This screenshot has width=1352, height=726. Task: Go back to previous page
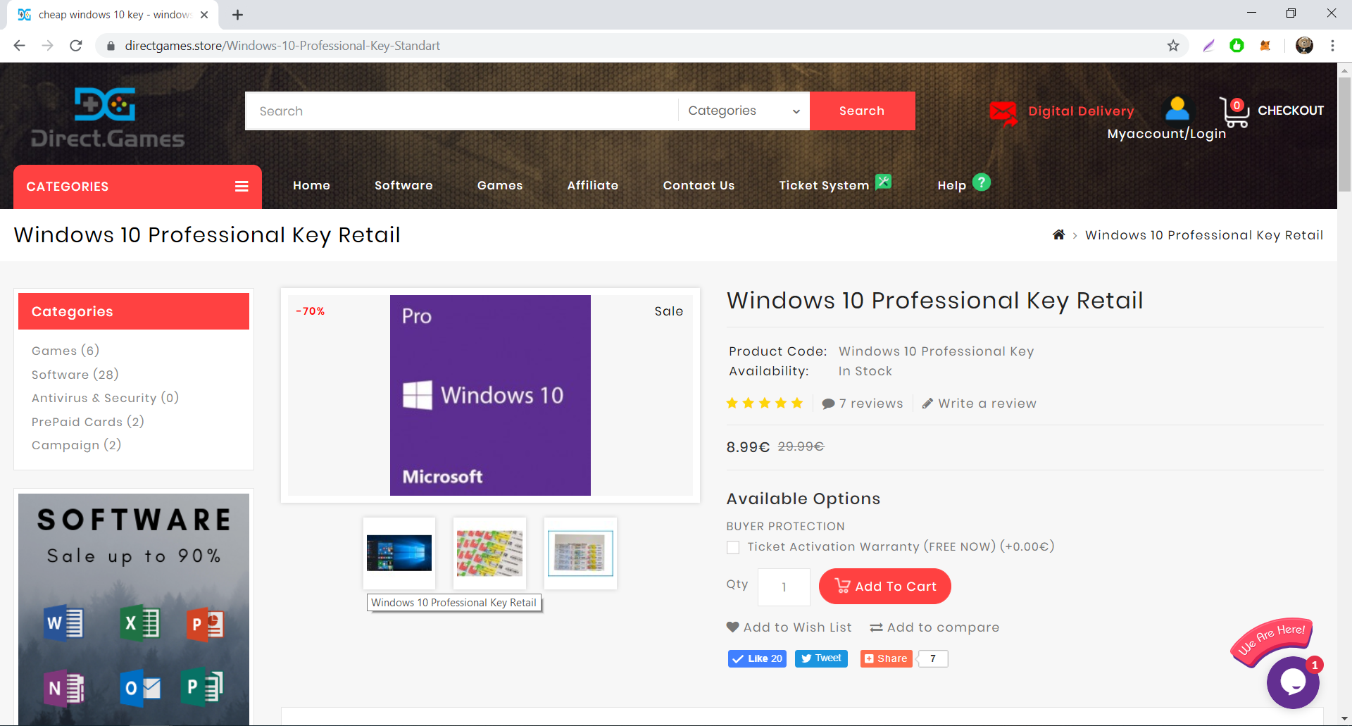pyautogui.click(x=20, y=46)
